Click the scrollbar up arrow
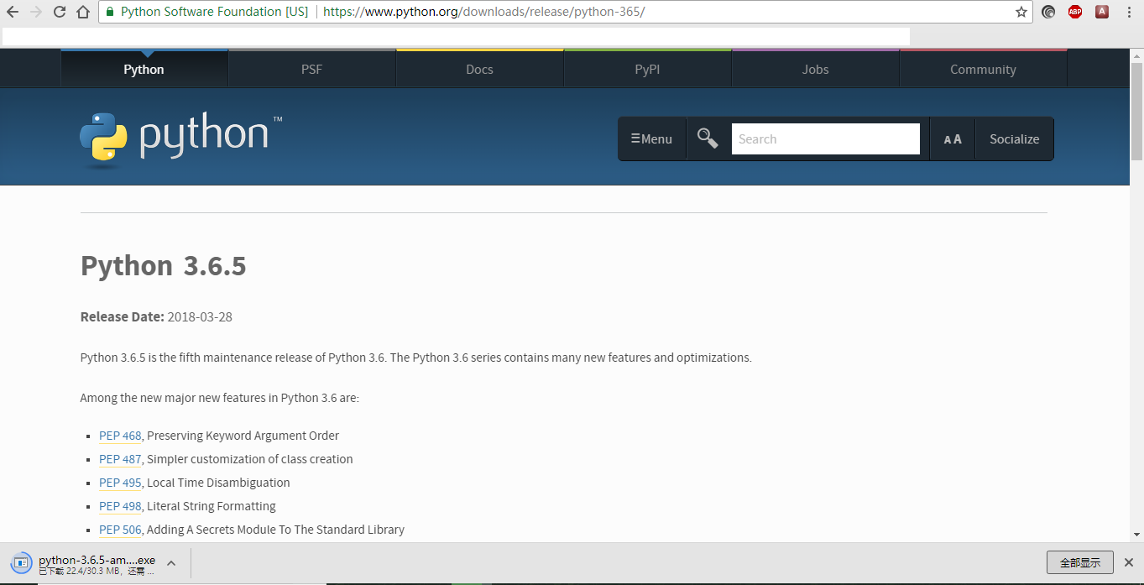The height and width of the screenshot is (585, 1144). tap(1136, 55)
